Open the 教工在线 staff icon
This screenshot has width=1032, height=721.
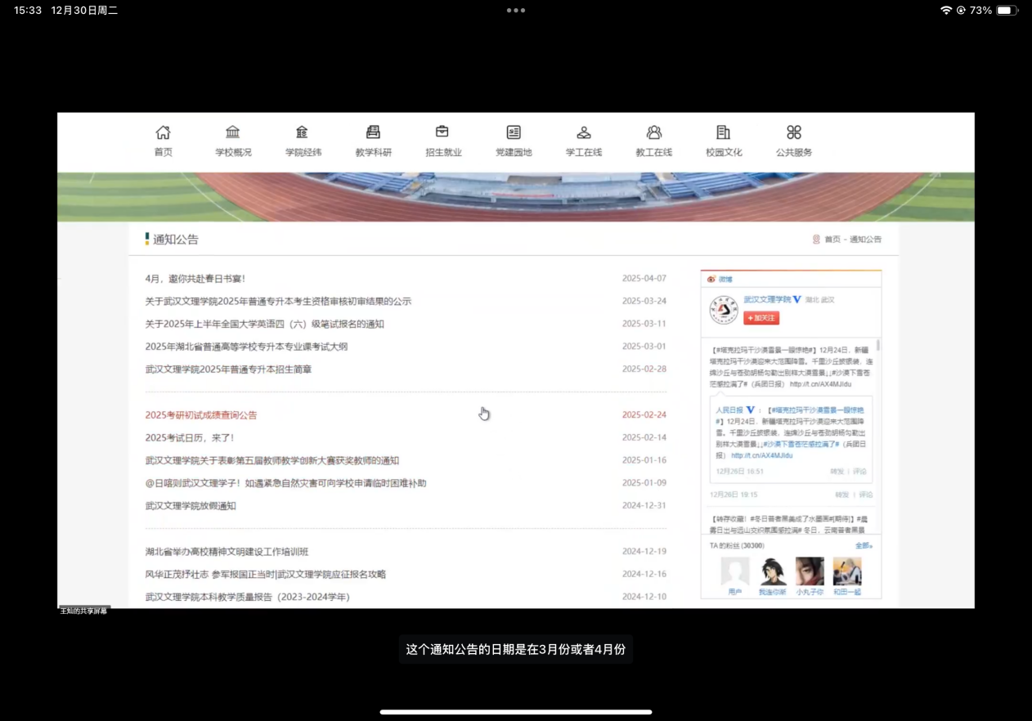(653, 132)
